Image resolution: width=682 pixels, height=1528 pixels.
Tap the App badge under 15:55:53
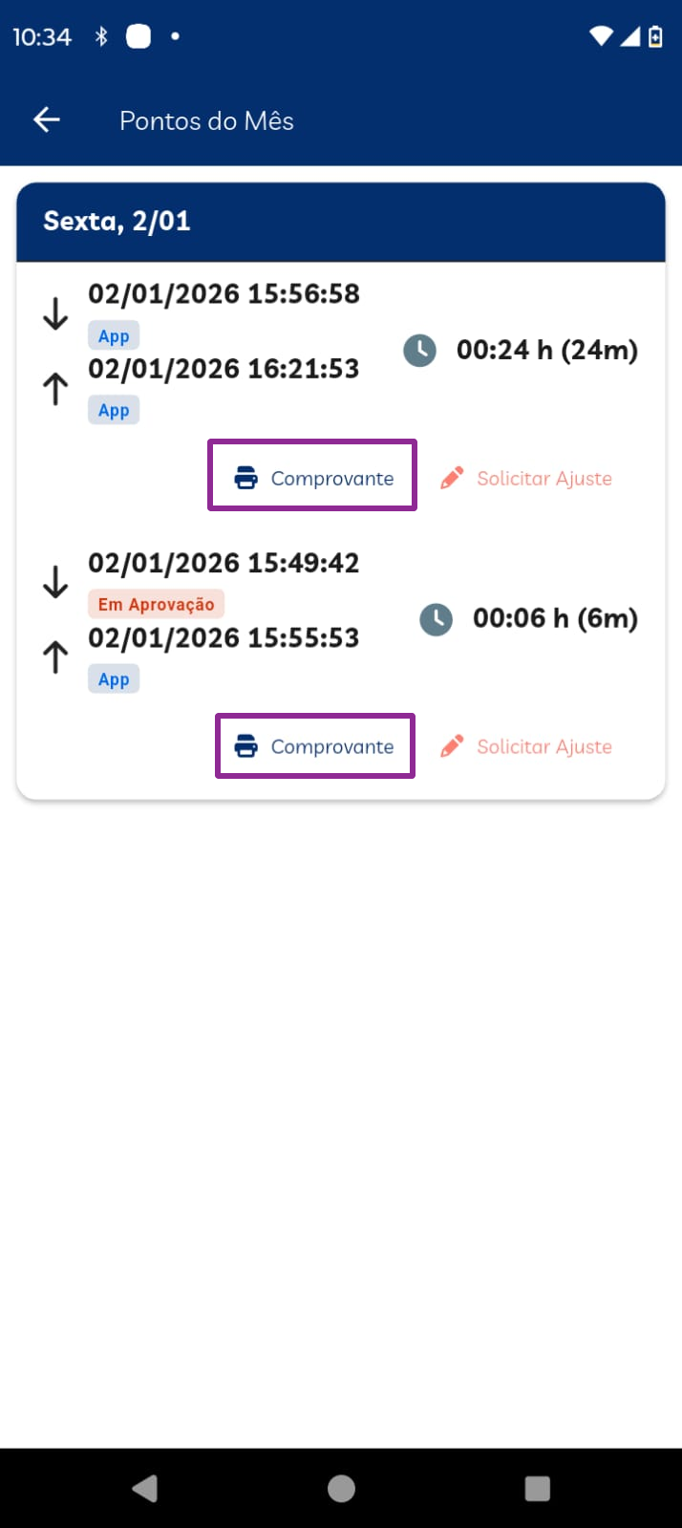pos(114,679)
